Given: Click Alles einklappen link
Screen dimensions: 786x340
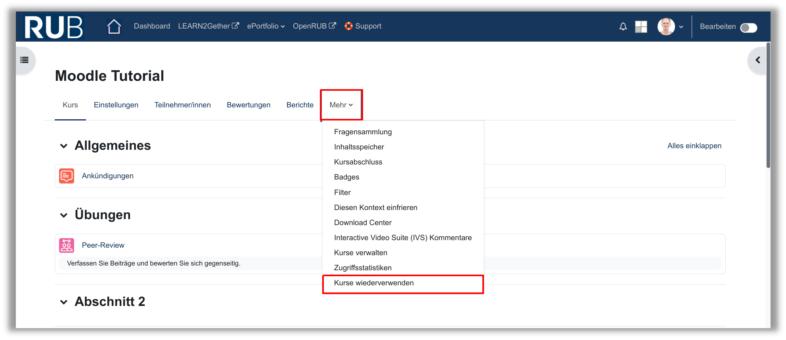Looking at the screenshot, I should (694, 146).
